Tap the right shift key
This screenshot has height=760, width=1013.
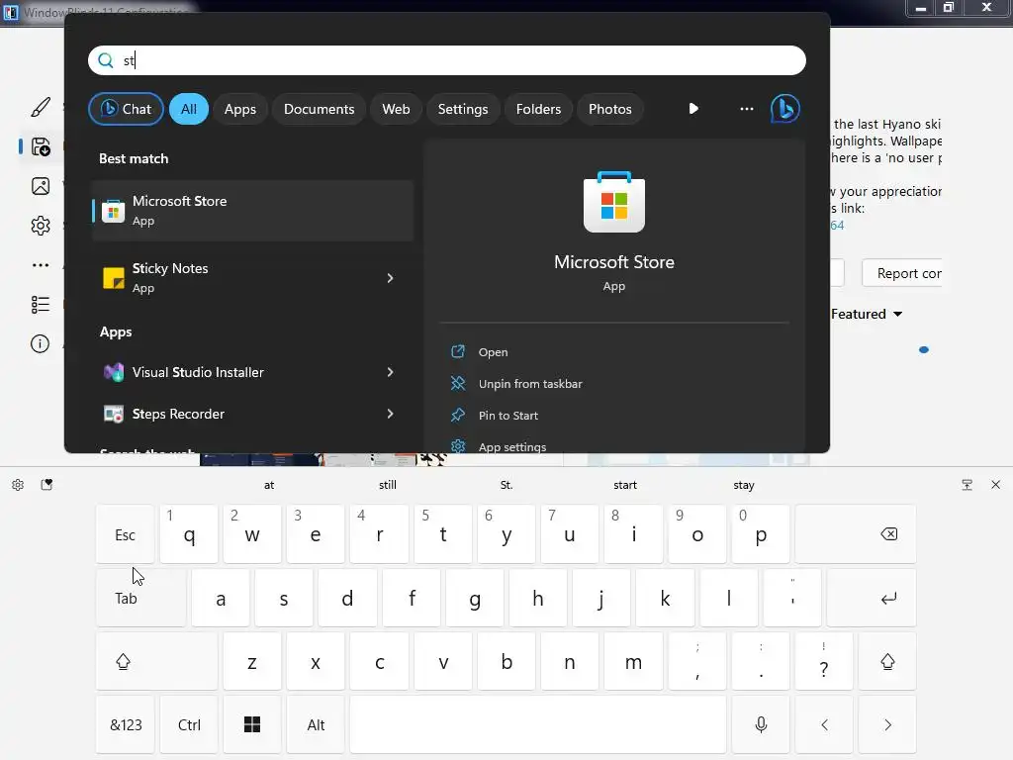887,661
